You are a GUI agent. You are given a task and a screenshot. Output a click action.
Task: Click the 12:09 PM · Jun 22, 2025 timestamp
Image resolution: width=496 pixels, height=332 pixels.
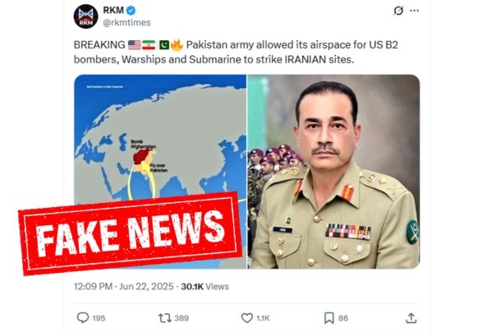pos(124,287)
